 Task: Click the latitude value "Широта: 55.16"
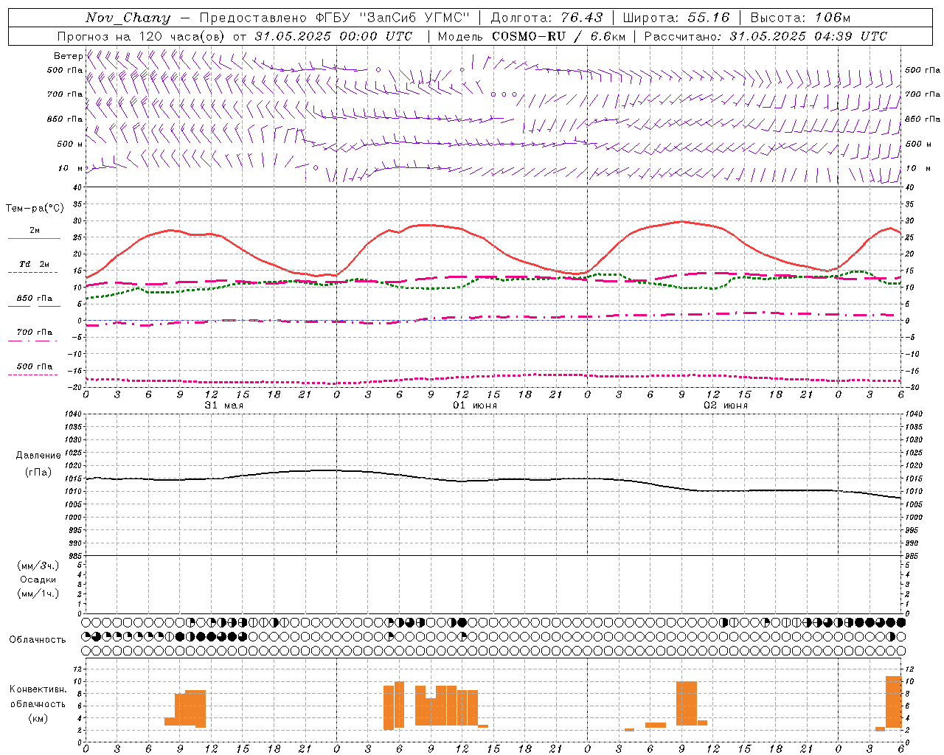[676, 18]
